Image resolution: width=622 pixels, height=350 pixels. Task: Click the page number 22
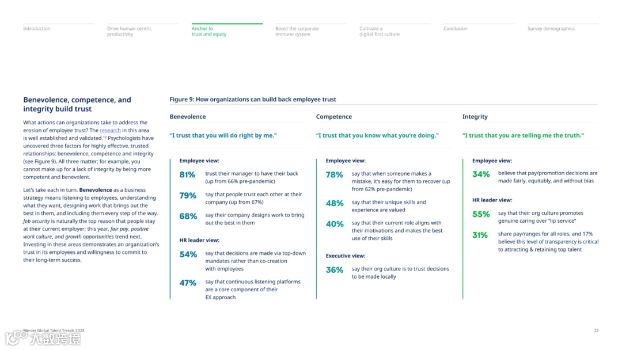pos(596,330)
